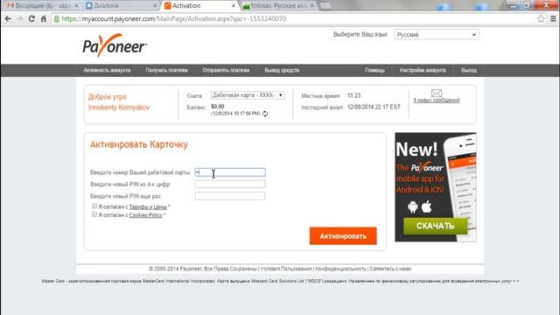Screen dimensions: 560x315
Task: Open the envelope messages icon
Action: [437, 94]
